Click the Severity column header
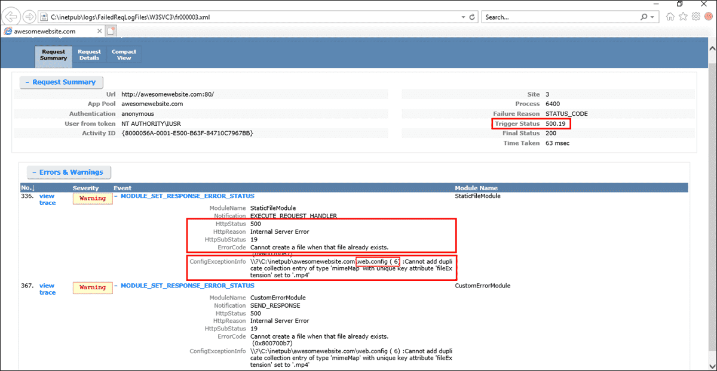 coord(85,188)
